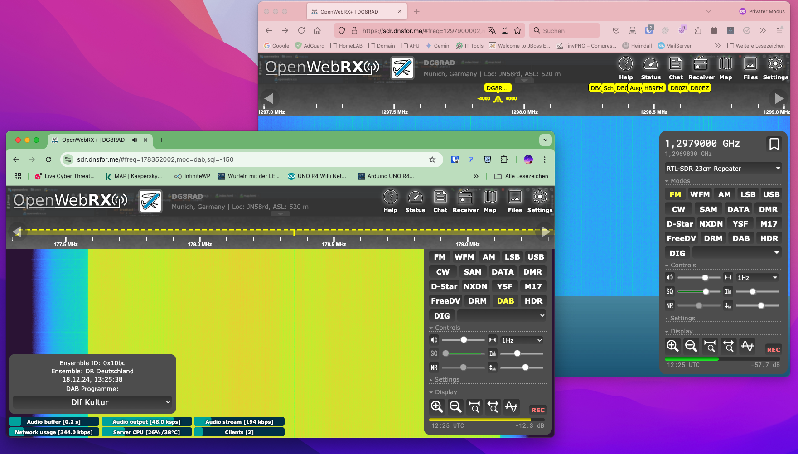Open Help in the Firefox OpenWebRX window
Viewport: 798px width, 454px height.
point(626,69)
